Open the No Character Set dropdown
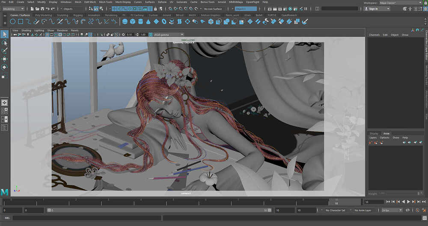The height and width of the screenshot is (226, 428). (x=336, y=210)
